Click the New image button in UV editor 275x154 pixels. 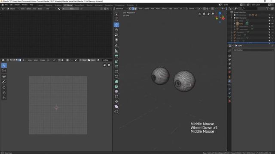[x=83, y=60]
